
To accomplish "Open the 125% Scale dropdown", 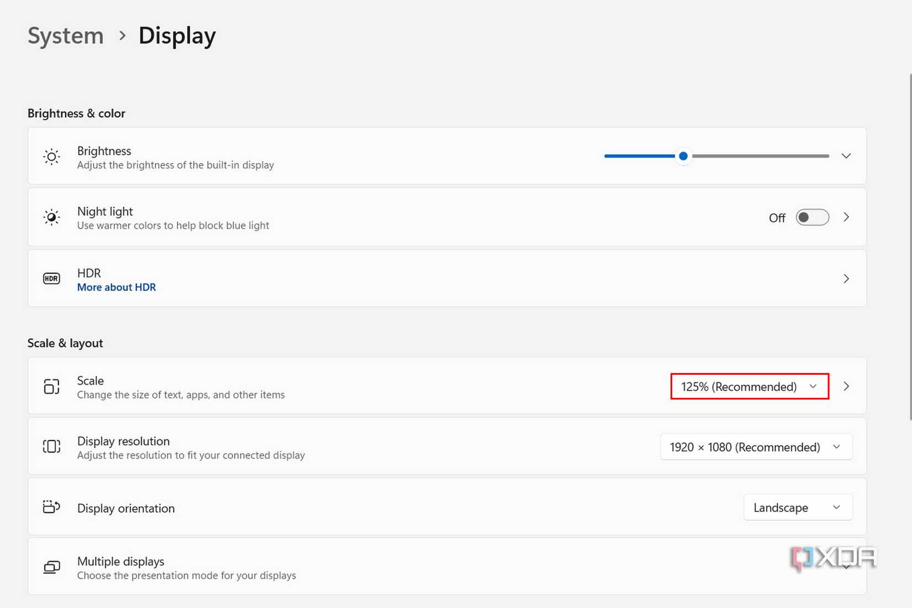I will tap(749, 386).
